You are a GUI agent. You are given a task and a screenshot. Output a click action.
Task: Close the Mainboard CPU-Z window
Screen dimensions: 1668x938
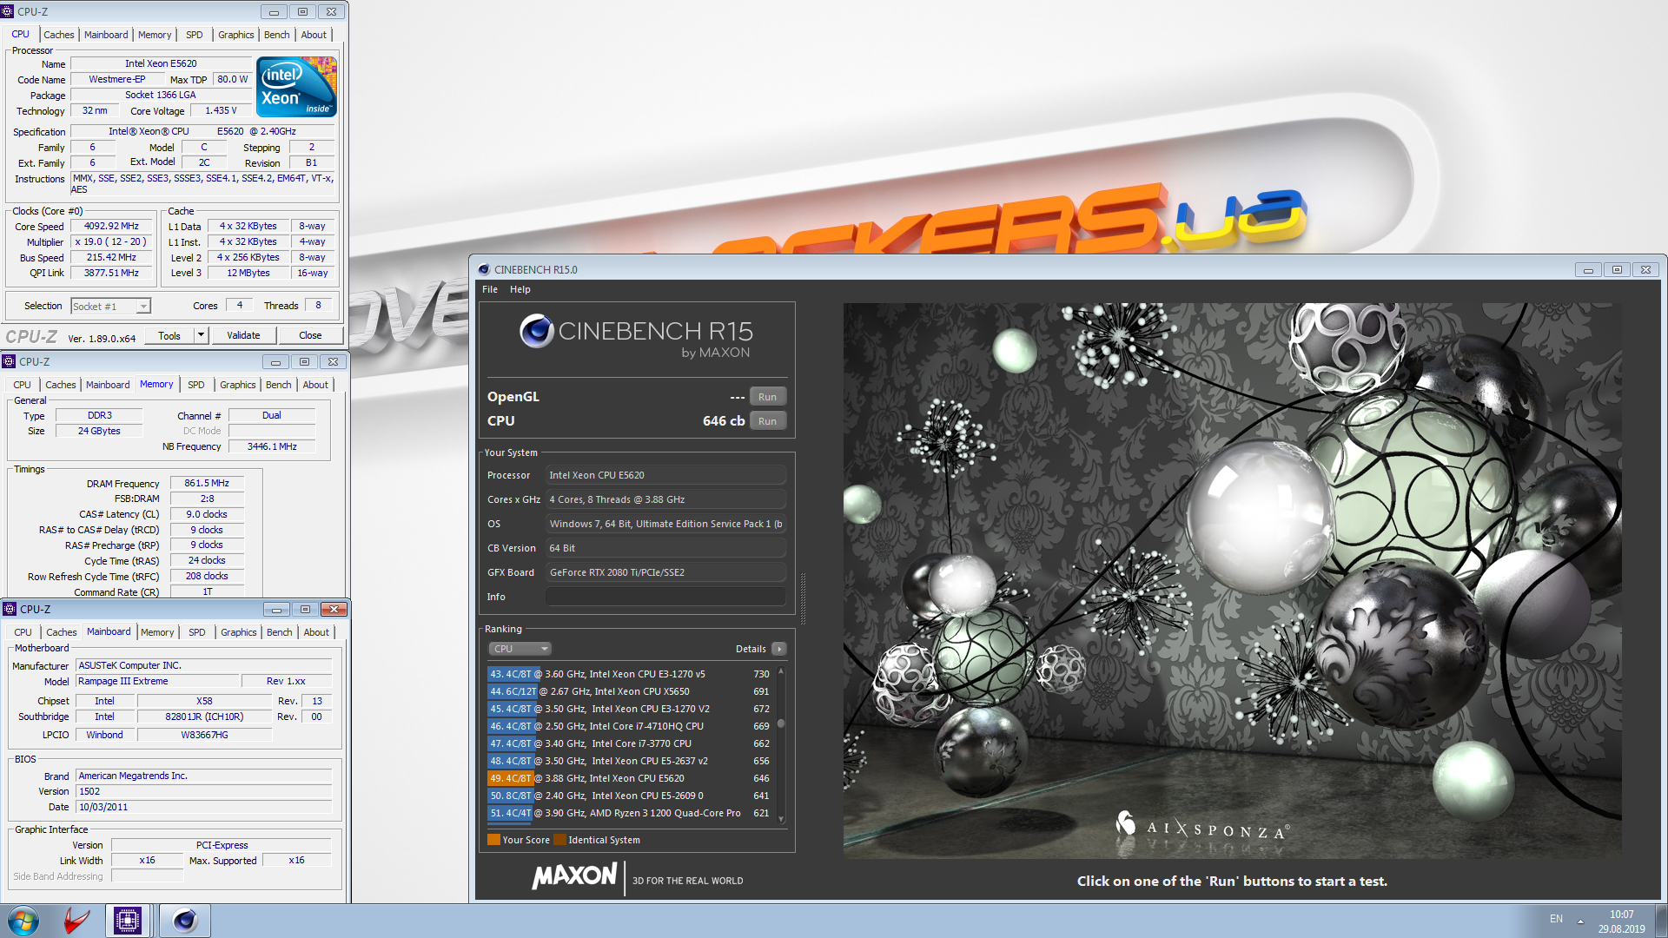334,609
